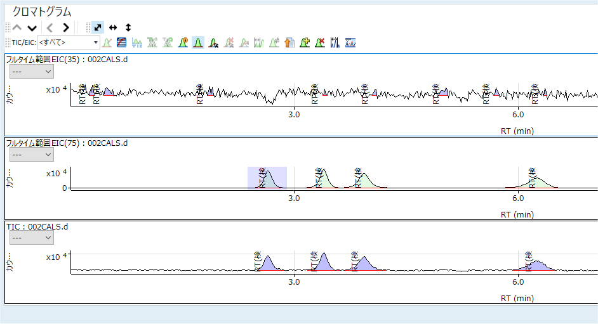Click the 'フルタイム範囲EIC(75) : 002CALS.d' title

[67, 143]
